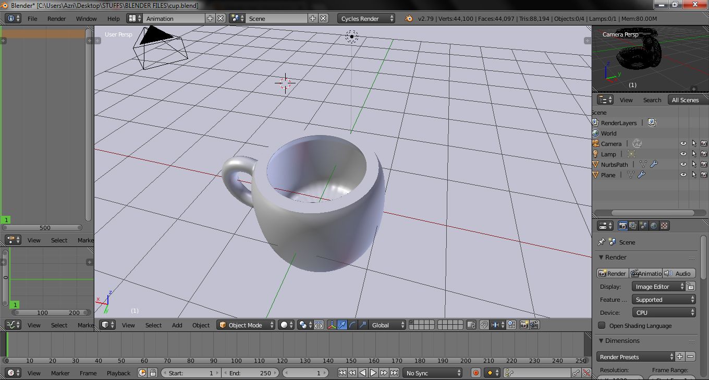Toggle selectability arrow for Camera
This screenshot has height=380, width=709.
pyautogui.click(x=694, y=143)
